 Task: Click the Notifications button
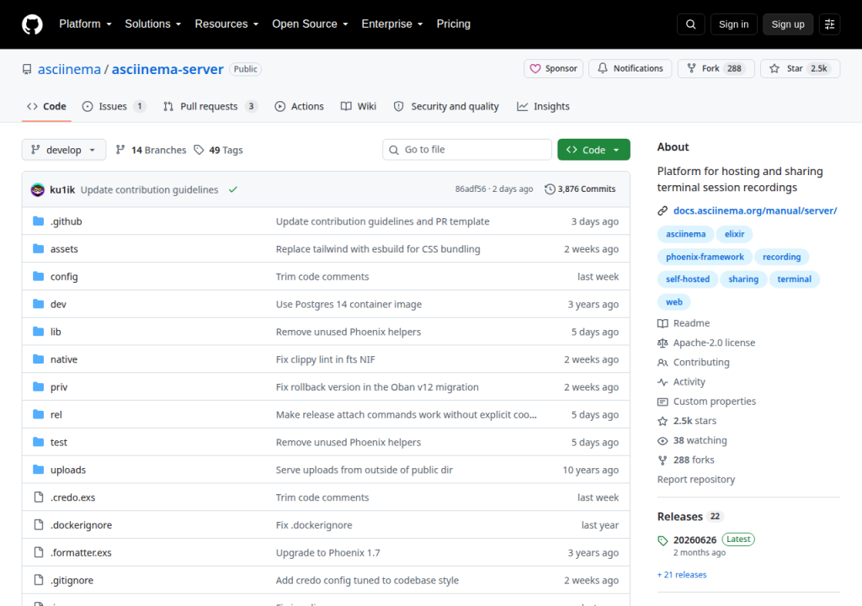coord(630,69)
